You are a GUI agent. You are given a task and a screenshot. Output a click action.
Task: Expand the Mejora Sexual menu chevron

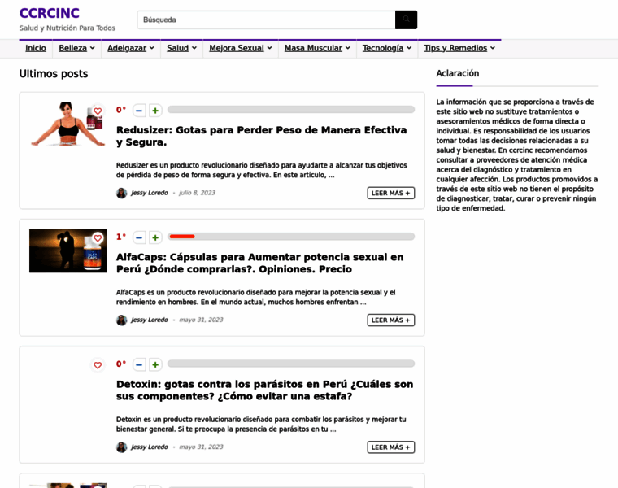(x=270, y=48)
